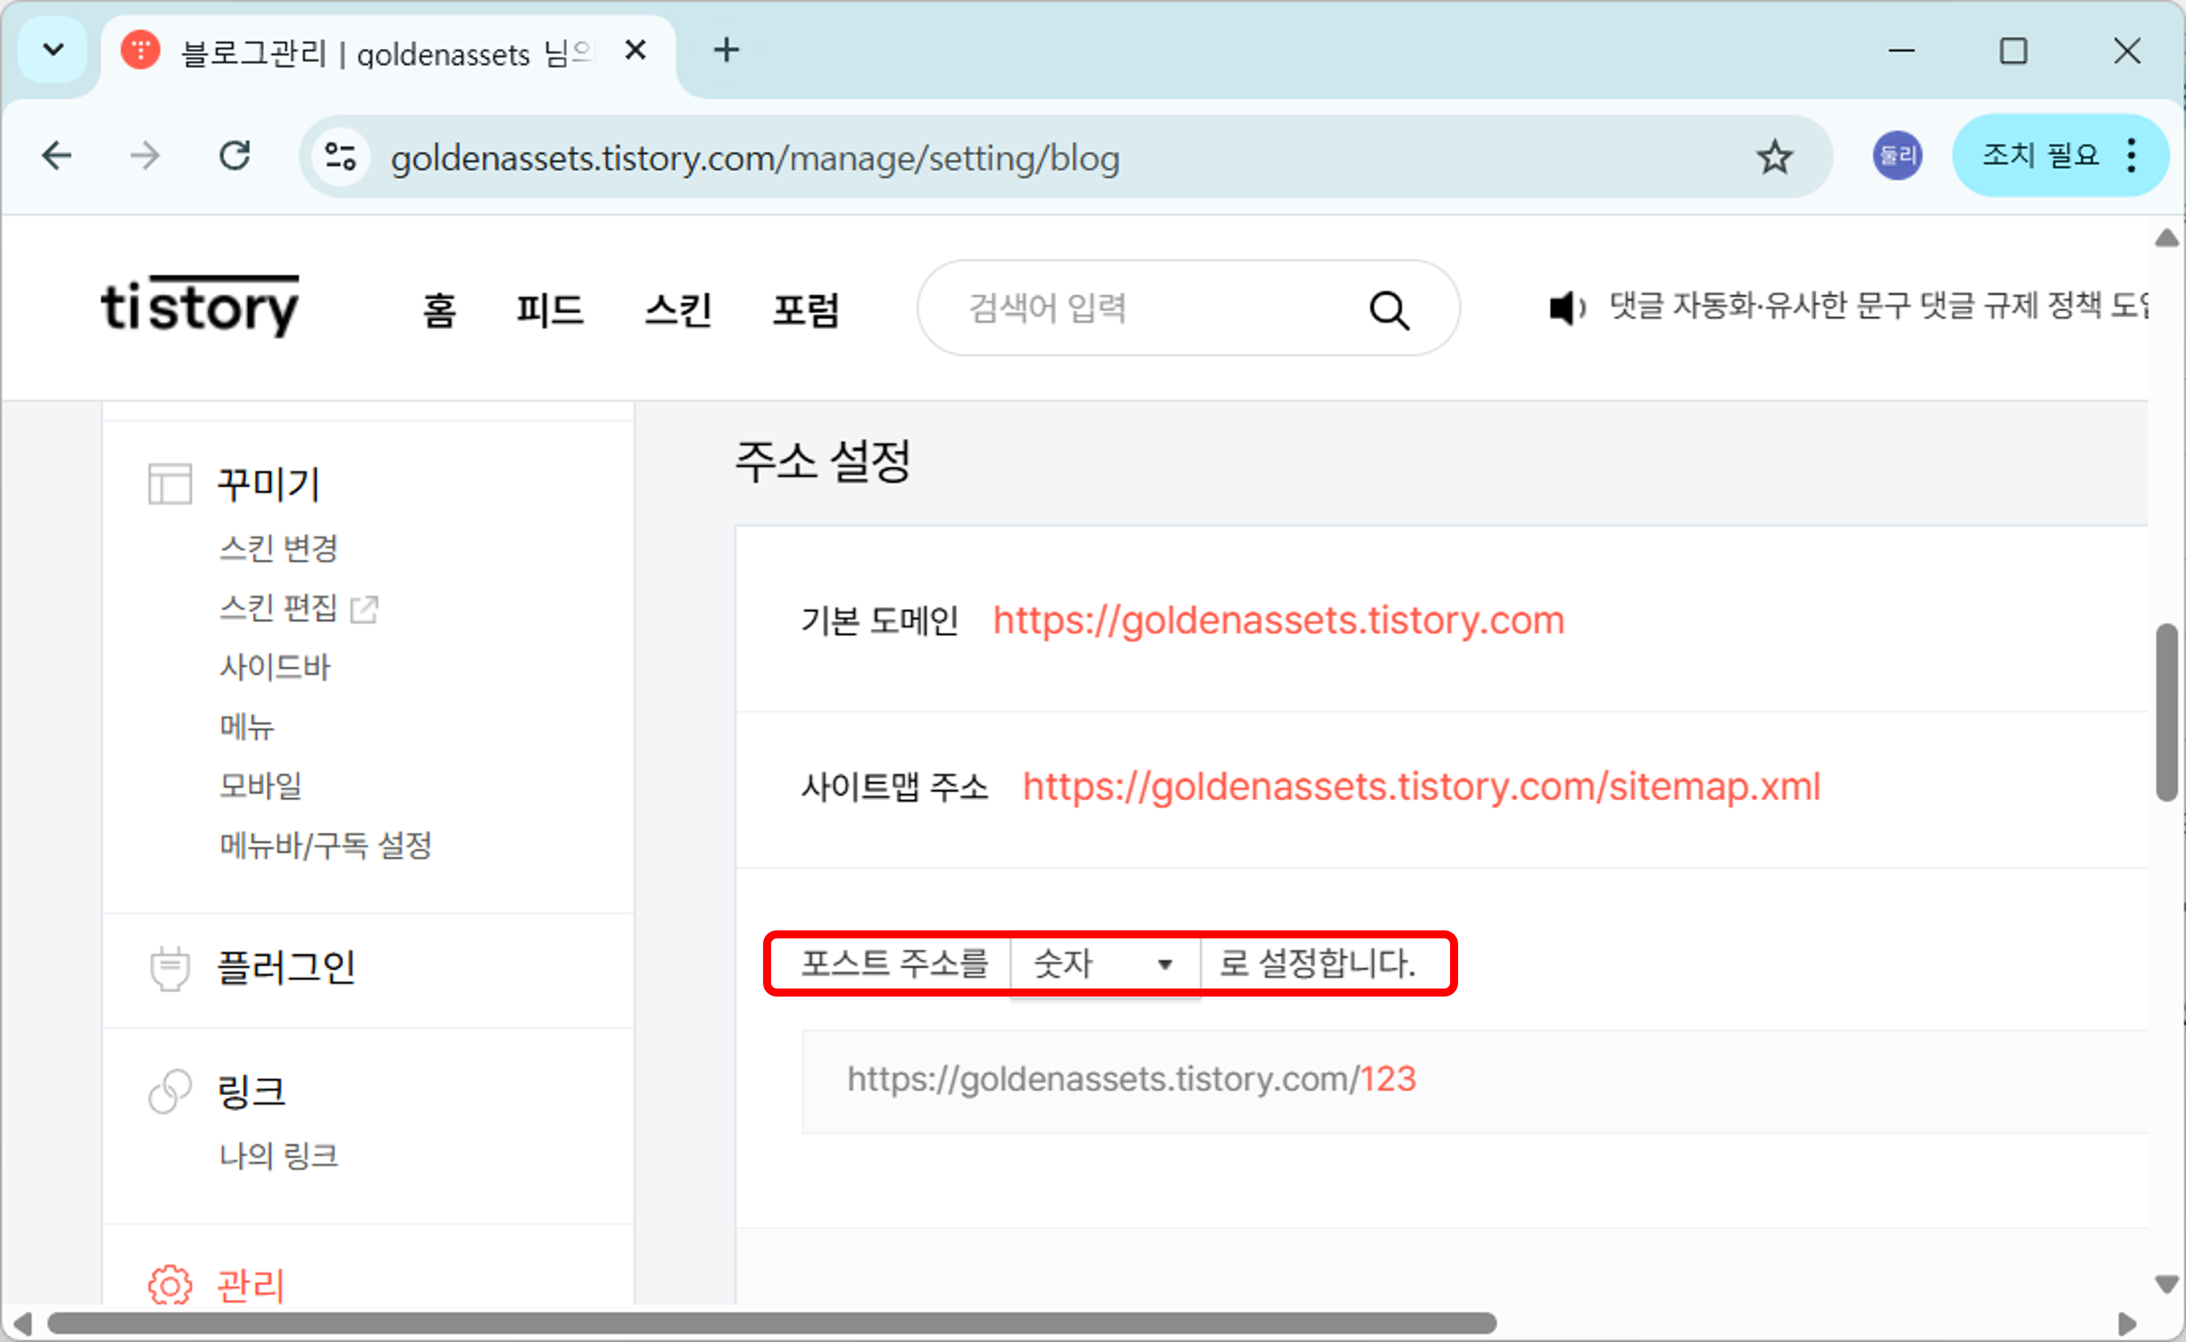2186x1342 pixels.
Task: Go to 피드 in top navigation
Action: coord(549,310)
